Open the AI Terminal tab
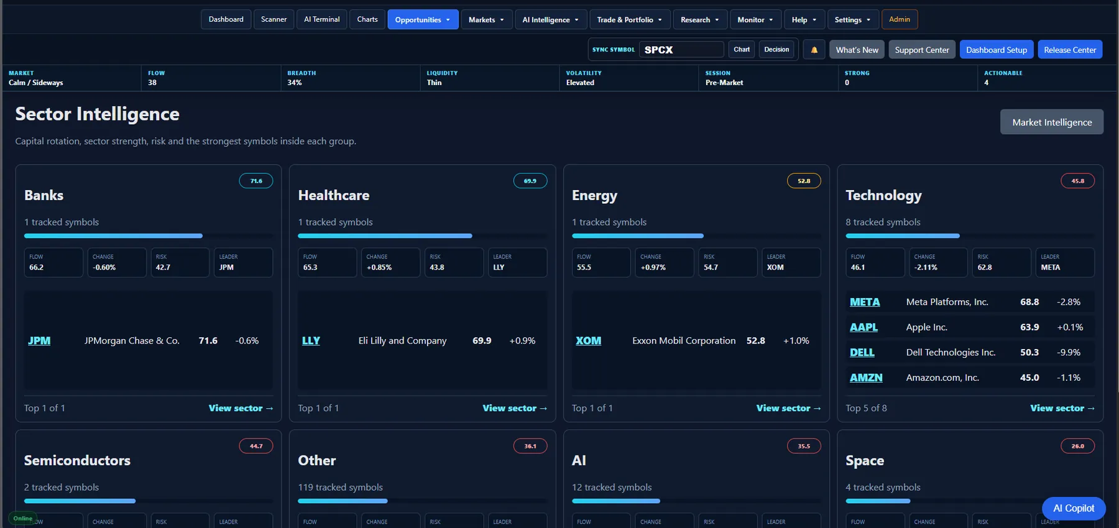 point(322,19)
